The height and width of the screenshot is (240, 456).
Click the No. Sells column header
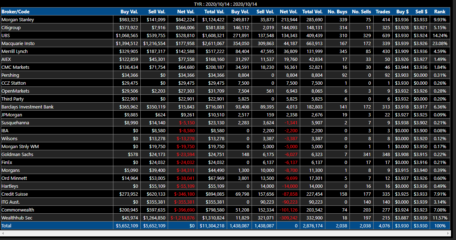pos(361,12)
